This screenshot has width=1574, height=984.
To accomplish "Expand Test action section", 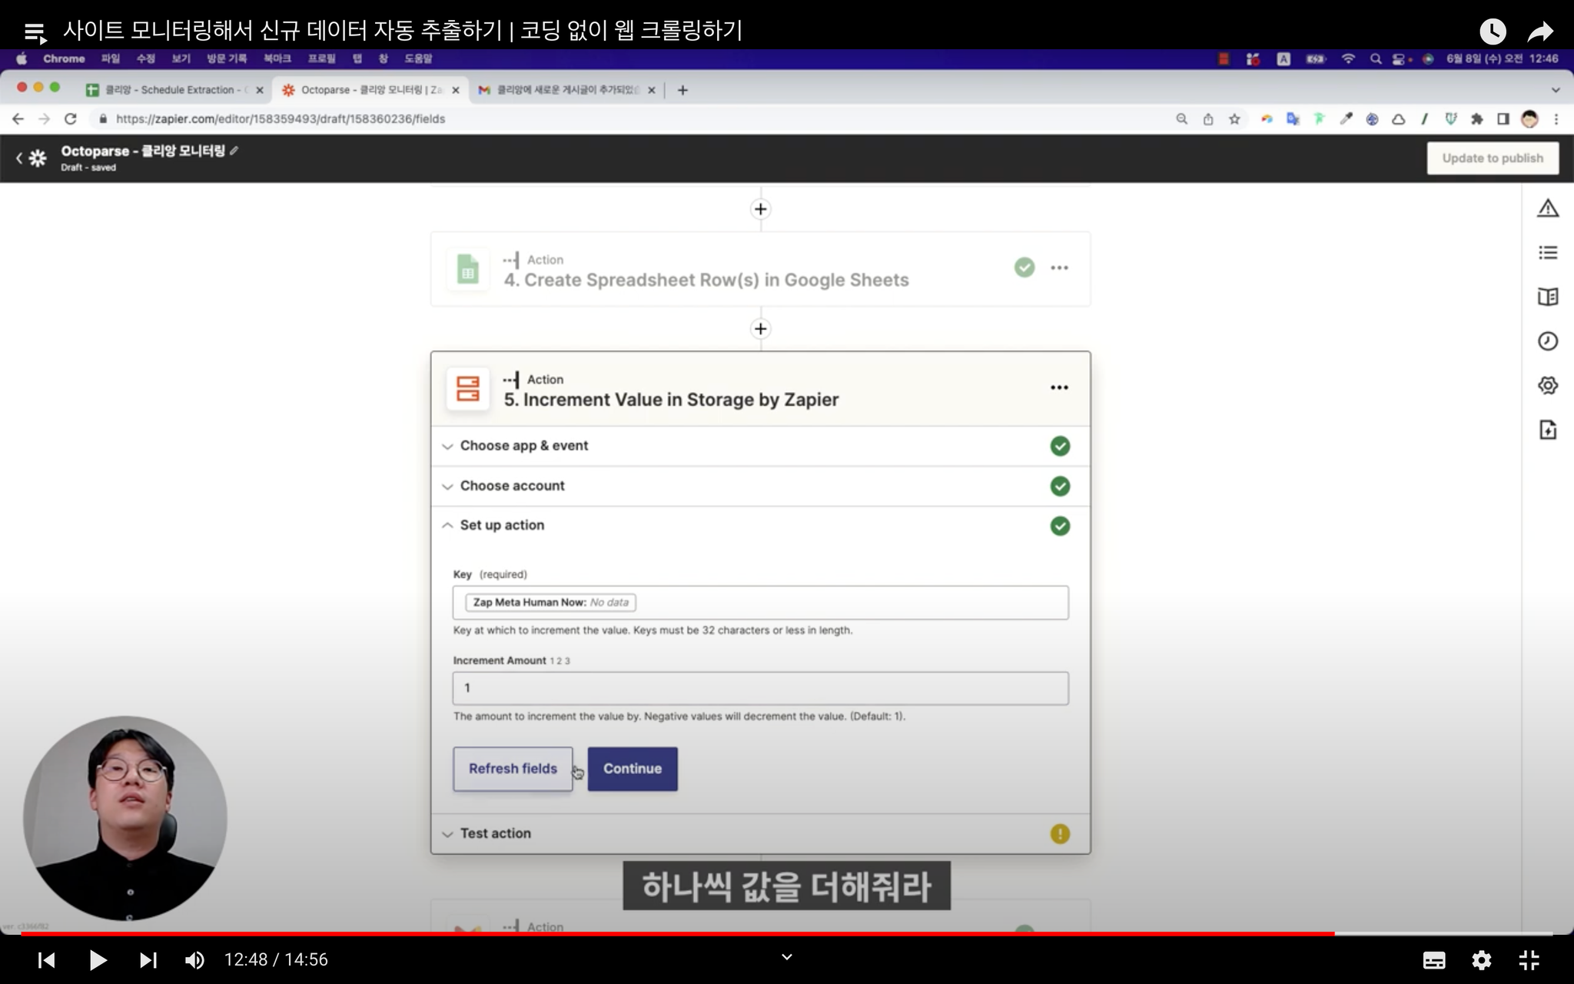I will click(760, 833).
